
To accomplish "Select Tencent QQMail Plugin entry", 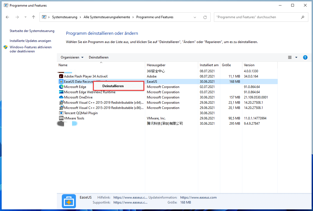I will (x=167, y=113).
